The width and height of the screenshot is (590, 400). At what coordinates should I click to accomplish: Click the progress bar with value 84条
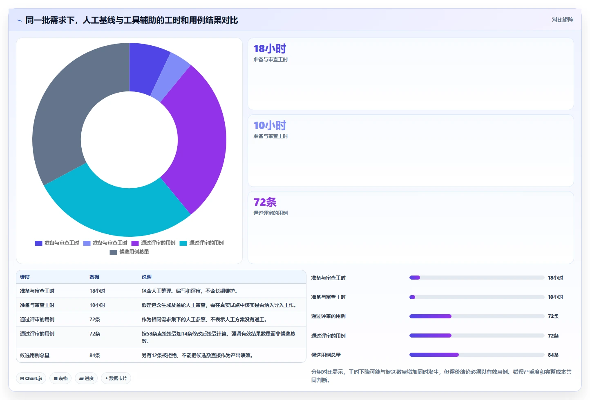[477, 355]
